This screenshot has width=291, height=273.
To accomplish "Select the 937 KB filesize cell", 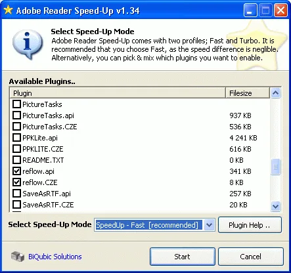I will coord(240,115).
